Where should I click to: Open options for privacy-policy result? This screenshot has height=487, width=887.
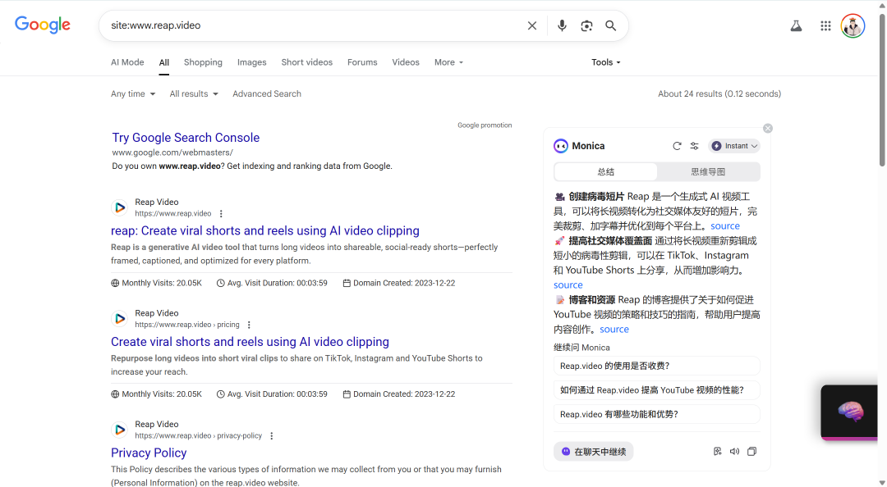point(272,436)
